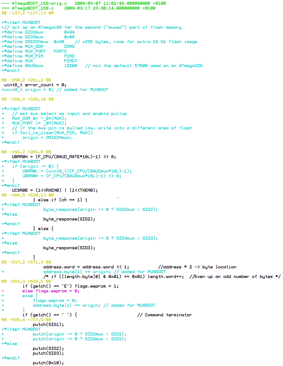This screenshot has height=366, width=283.
Task: Click the '--- ATmegaBOOT_168-orig.c' header line
Action: click(83, 3)
